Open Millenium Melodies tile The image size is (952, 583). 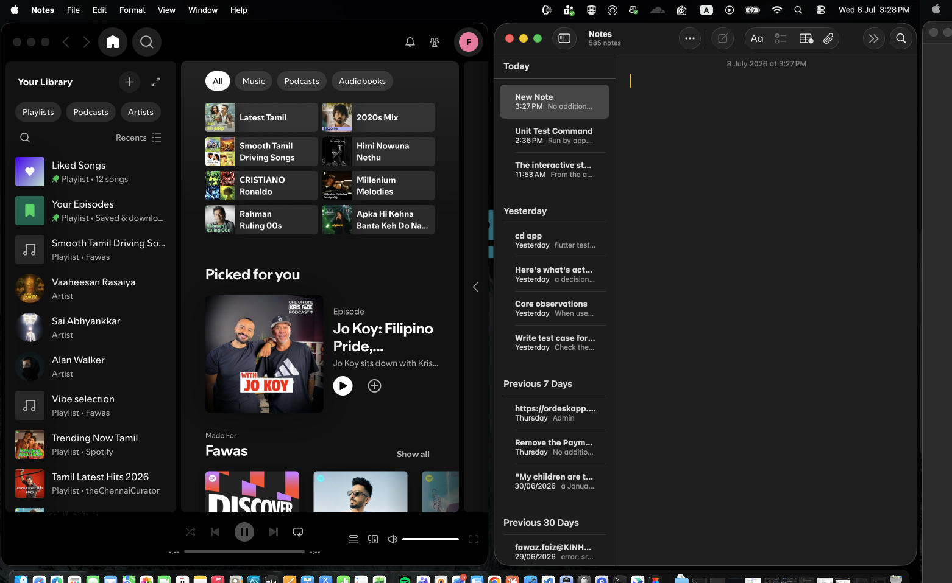point(378,186)
